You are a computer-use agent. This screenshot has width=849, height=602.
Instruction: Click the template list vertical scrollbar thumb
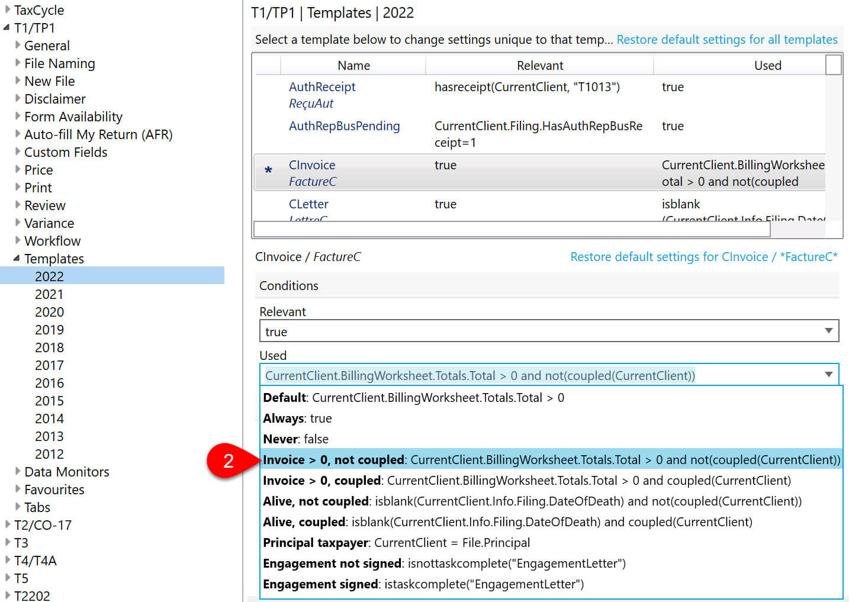[833, 65]
